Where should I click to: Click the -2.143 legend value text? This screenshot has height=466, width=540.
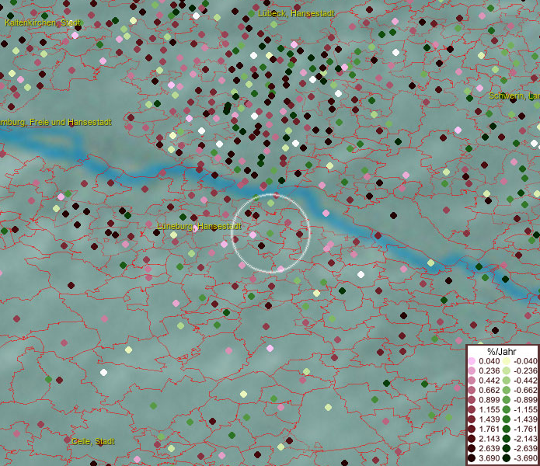tap(525, 439)
